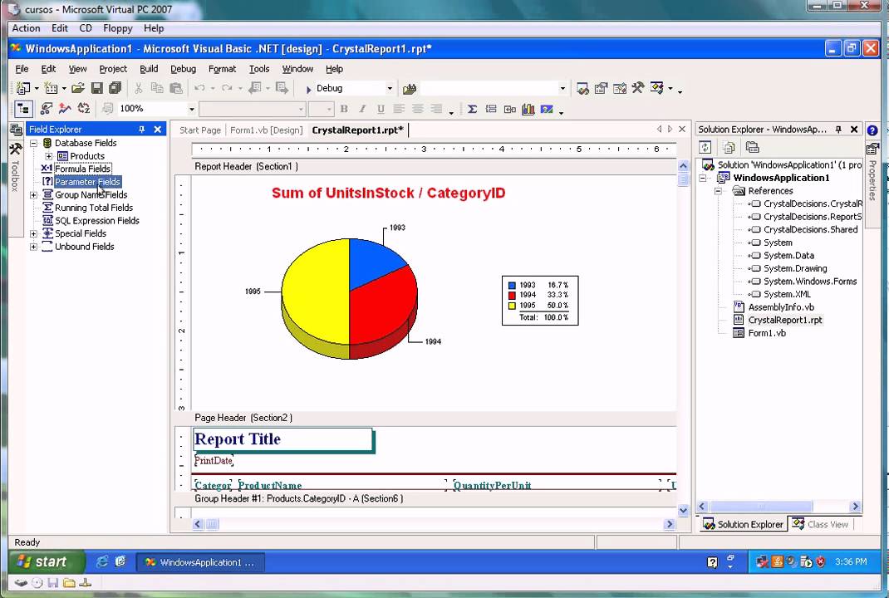
Task: Click the Start Debug play arrow
Action: 308,89
